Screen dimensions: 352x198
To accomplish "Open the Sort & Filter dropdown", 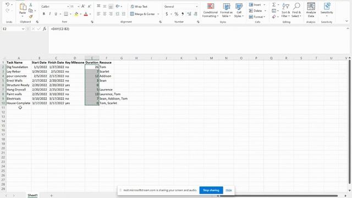I will tap(285, 10).
